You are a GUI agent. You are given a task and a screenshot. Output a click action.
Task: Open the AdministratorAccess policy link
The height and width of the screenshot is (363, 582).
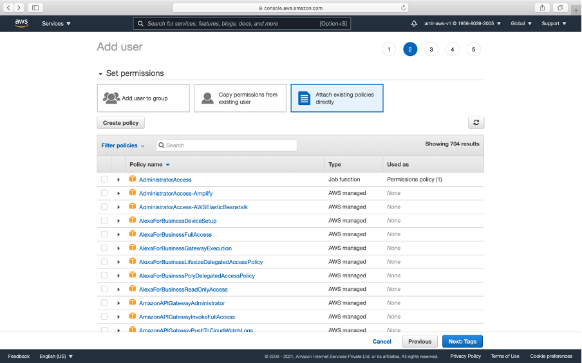click(x=165, y=180)
